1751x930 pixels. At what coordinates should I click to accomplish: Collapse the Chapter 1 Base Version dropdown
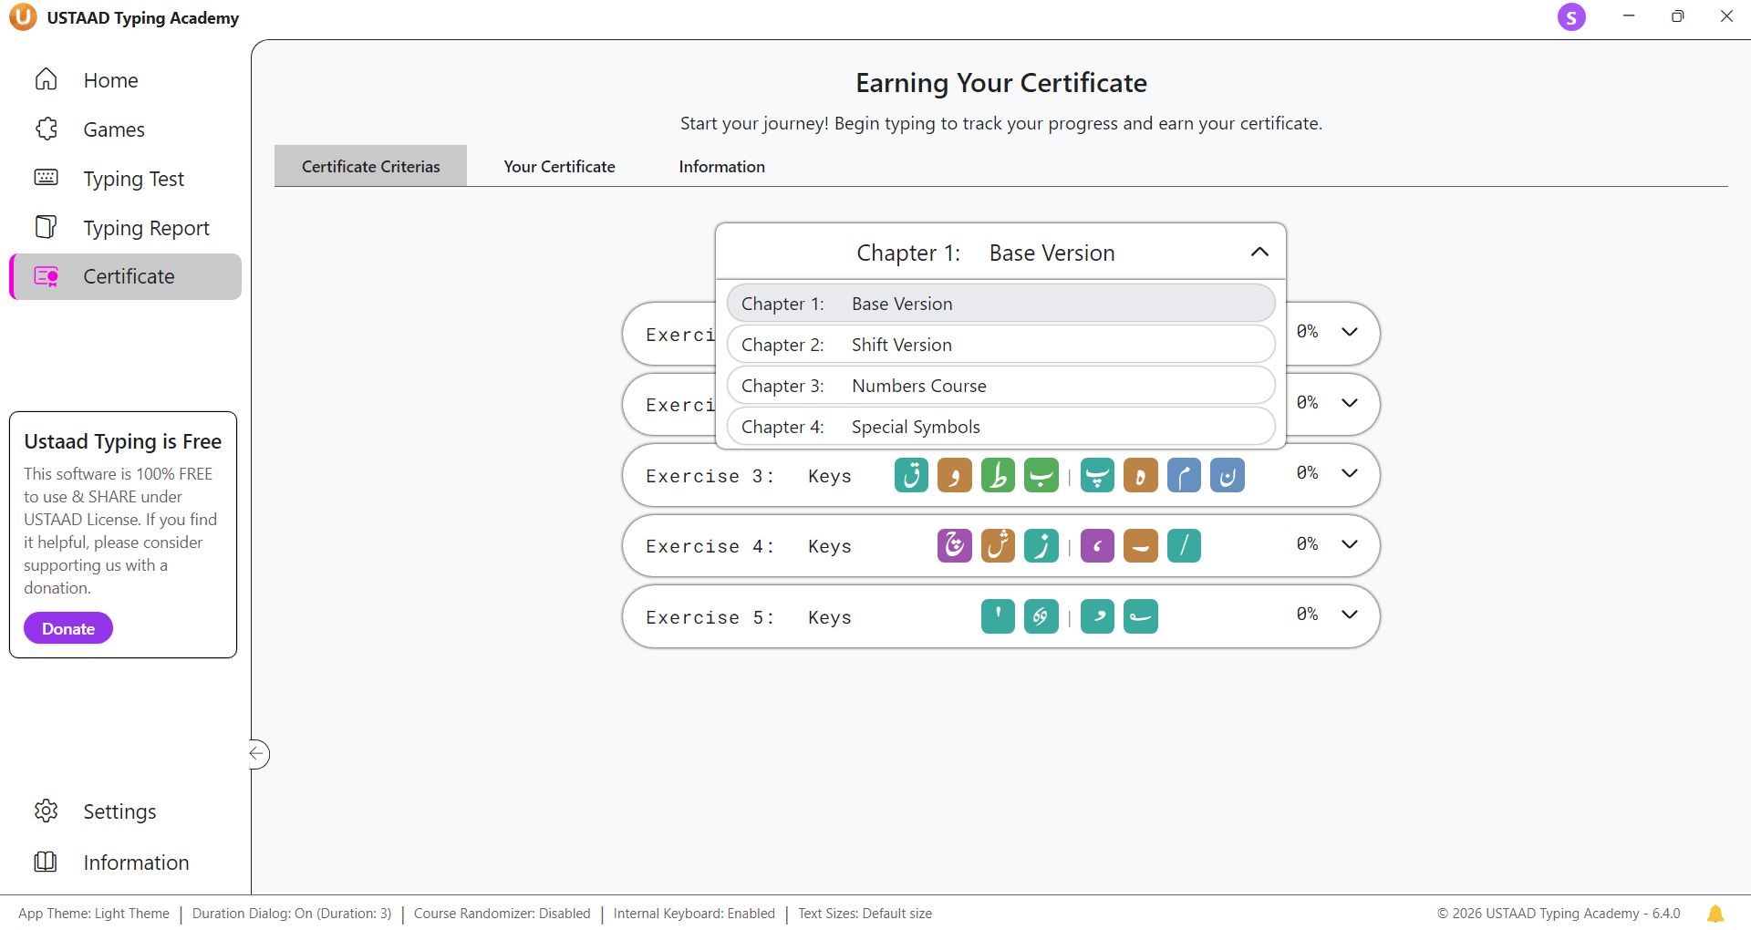[x=1259, y=253]
